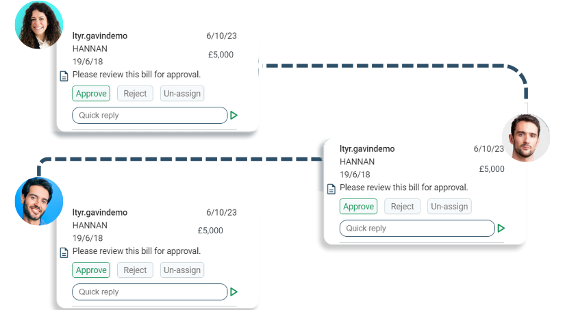Click the bearded man avatar with blue background
The height and width of the screenshot is (310, 565).
pos(39,201)
